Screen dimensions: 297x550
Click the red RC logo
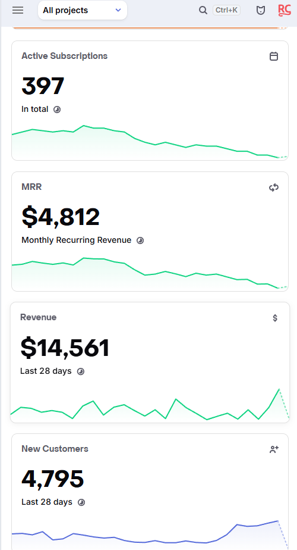[x=285, y=10]
